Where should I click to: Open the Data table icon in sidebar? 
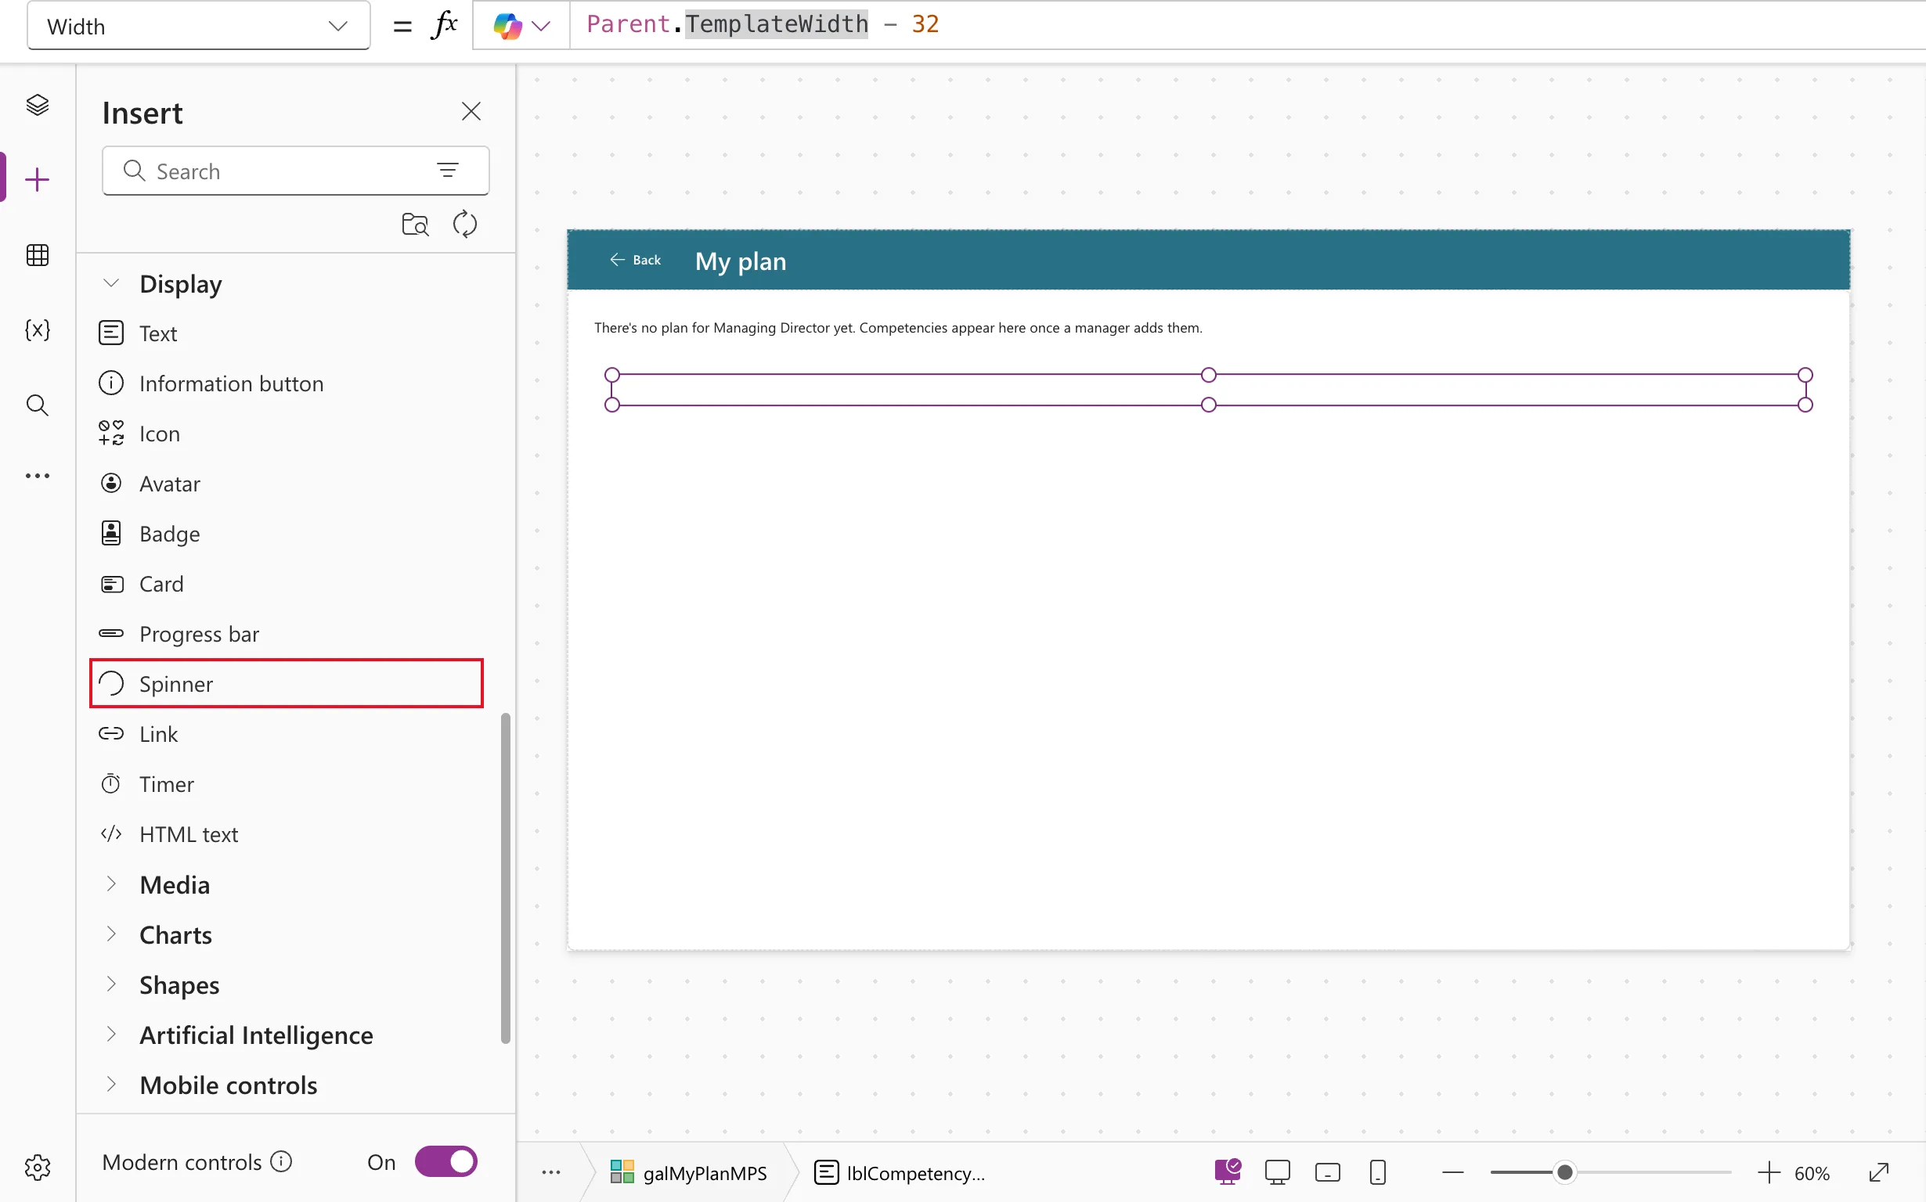pos(38,255)
